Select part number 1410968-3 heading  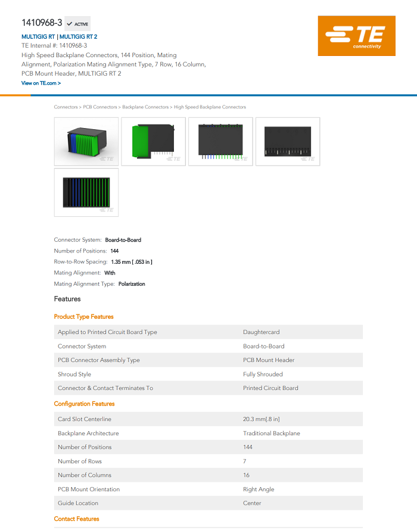(x=42, y=23)
